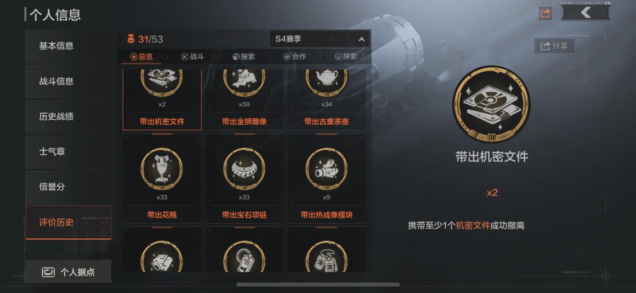Screen dimensions: 636x293
Task: Open the S4赛季 season dropdown
Action: 320,39
